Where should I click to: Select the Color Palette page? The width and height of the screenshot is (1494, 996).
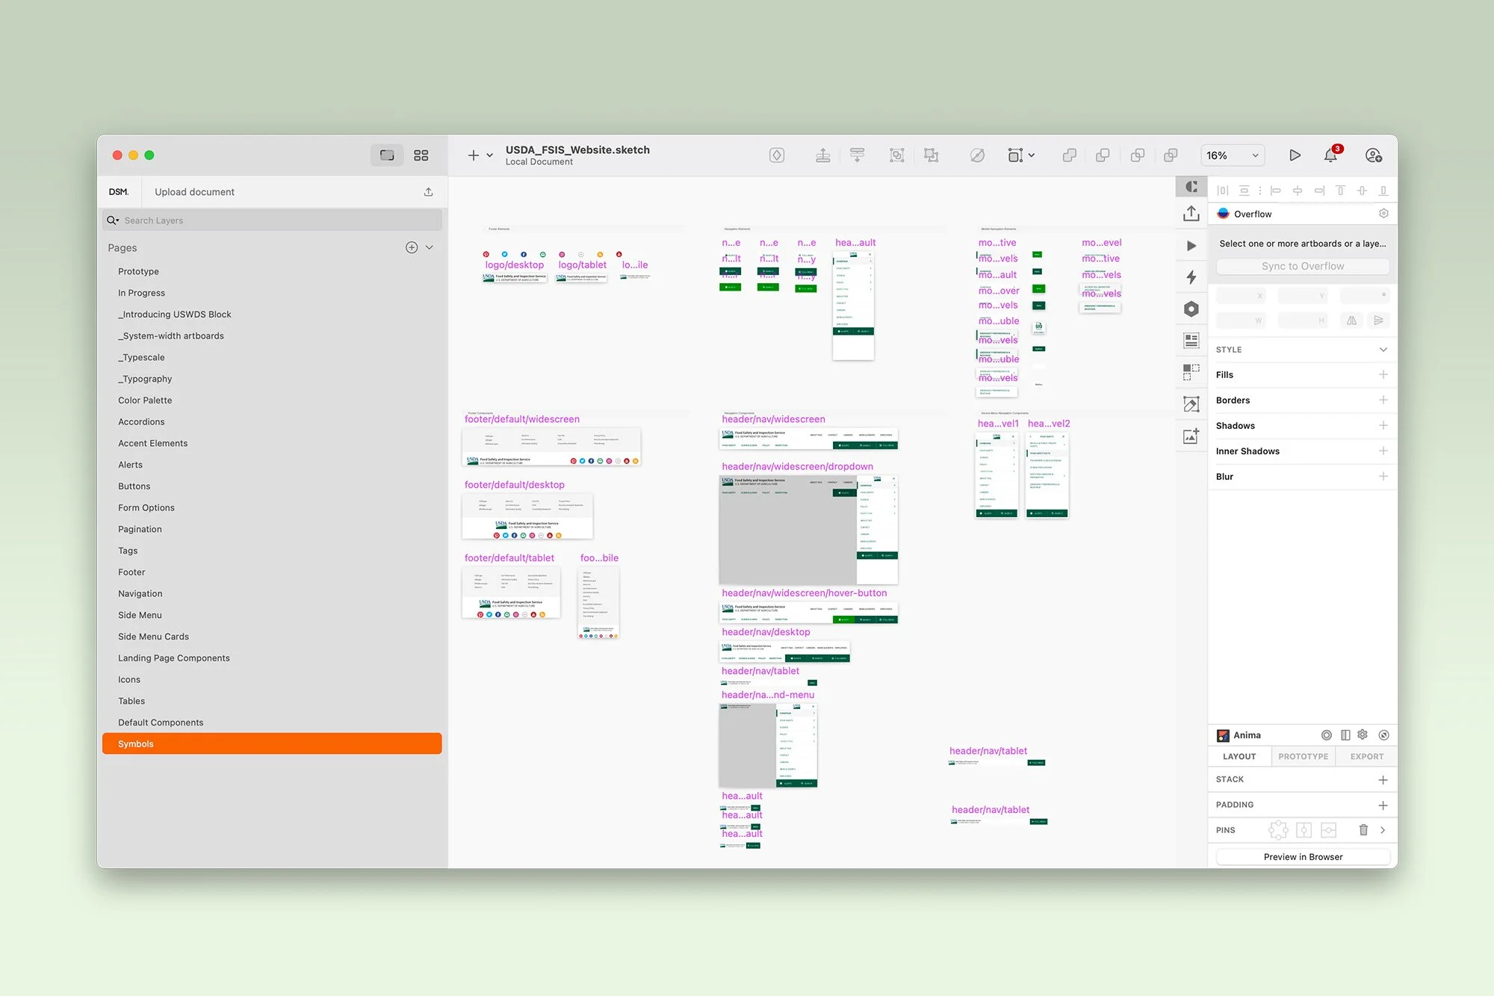pyautogui.click(x=145, y=400)
